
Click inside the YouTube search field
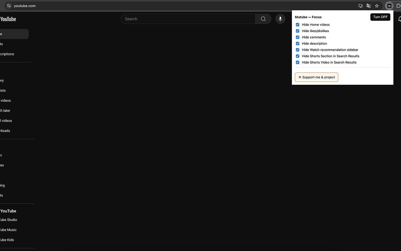[188, 19]
